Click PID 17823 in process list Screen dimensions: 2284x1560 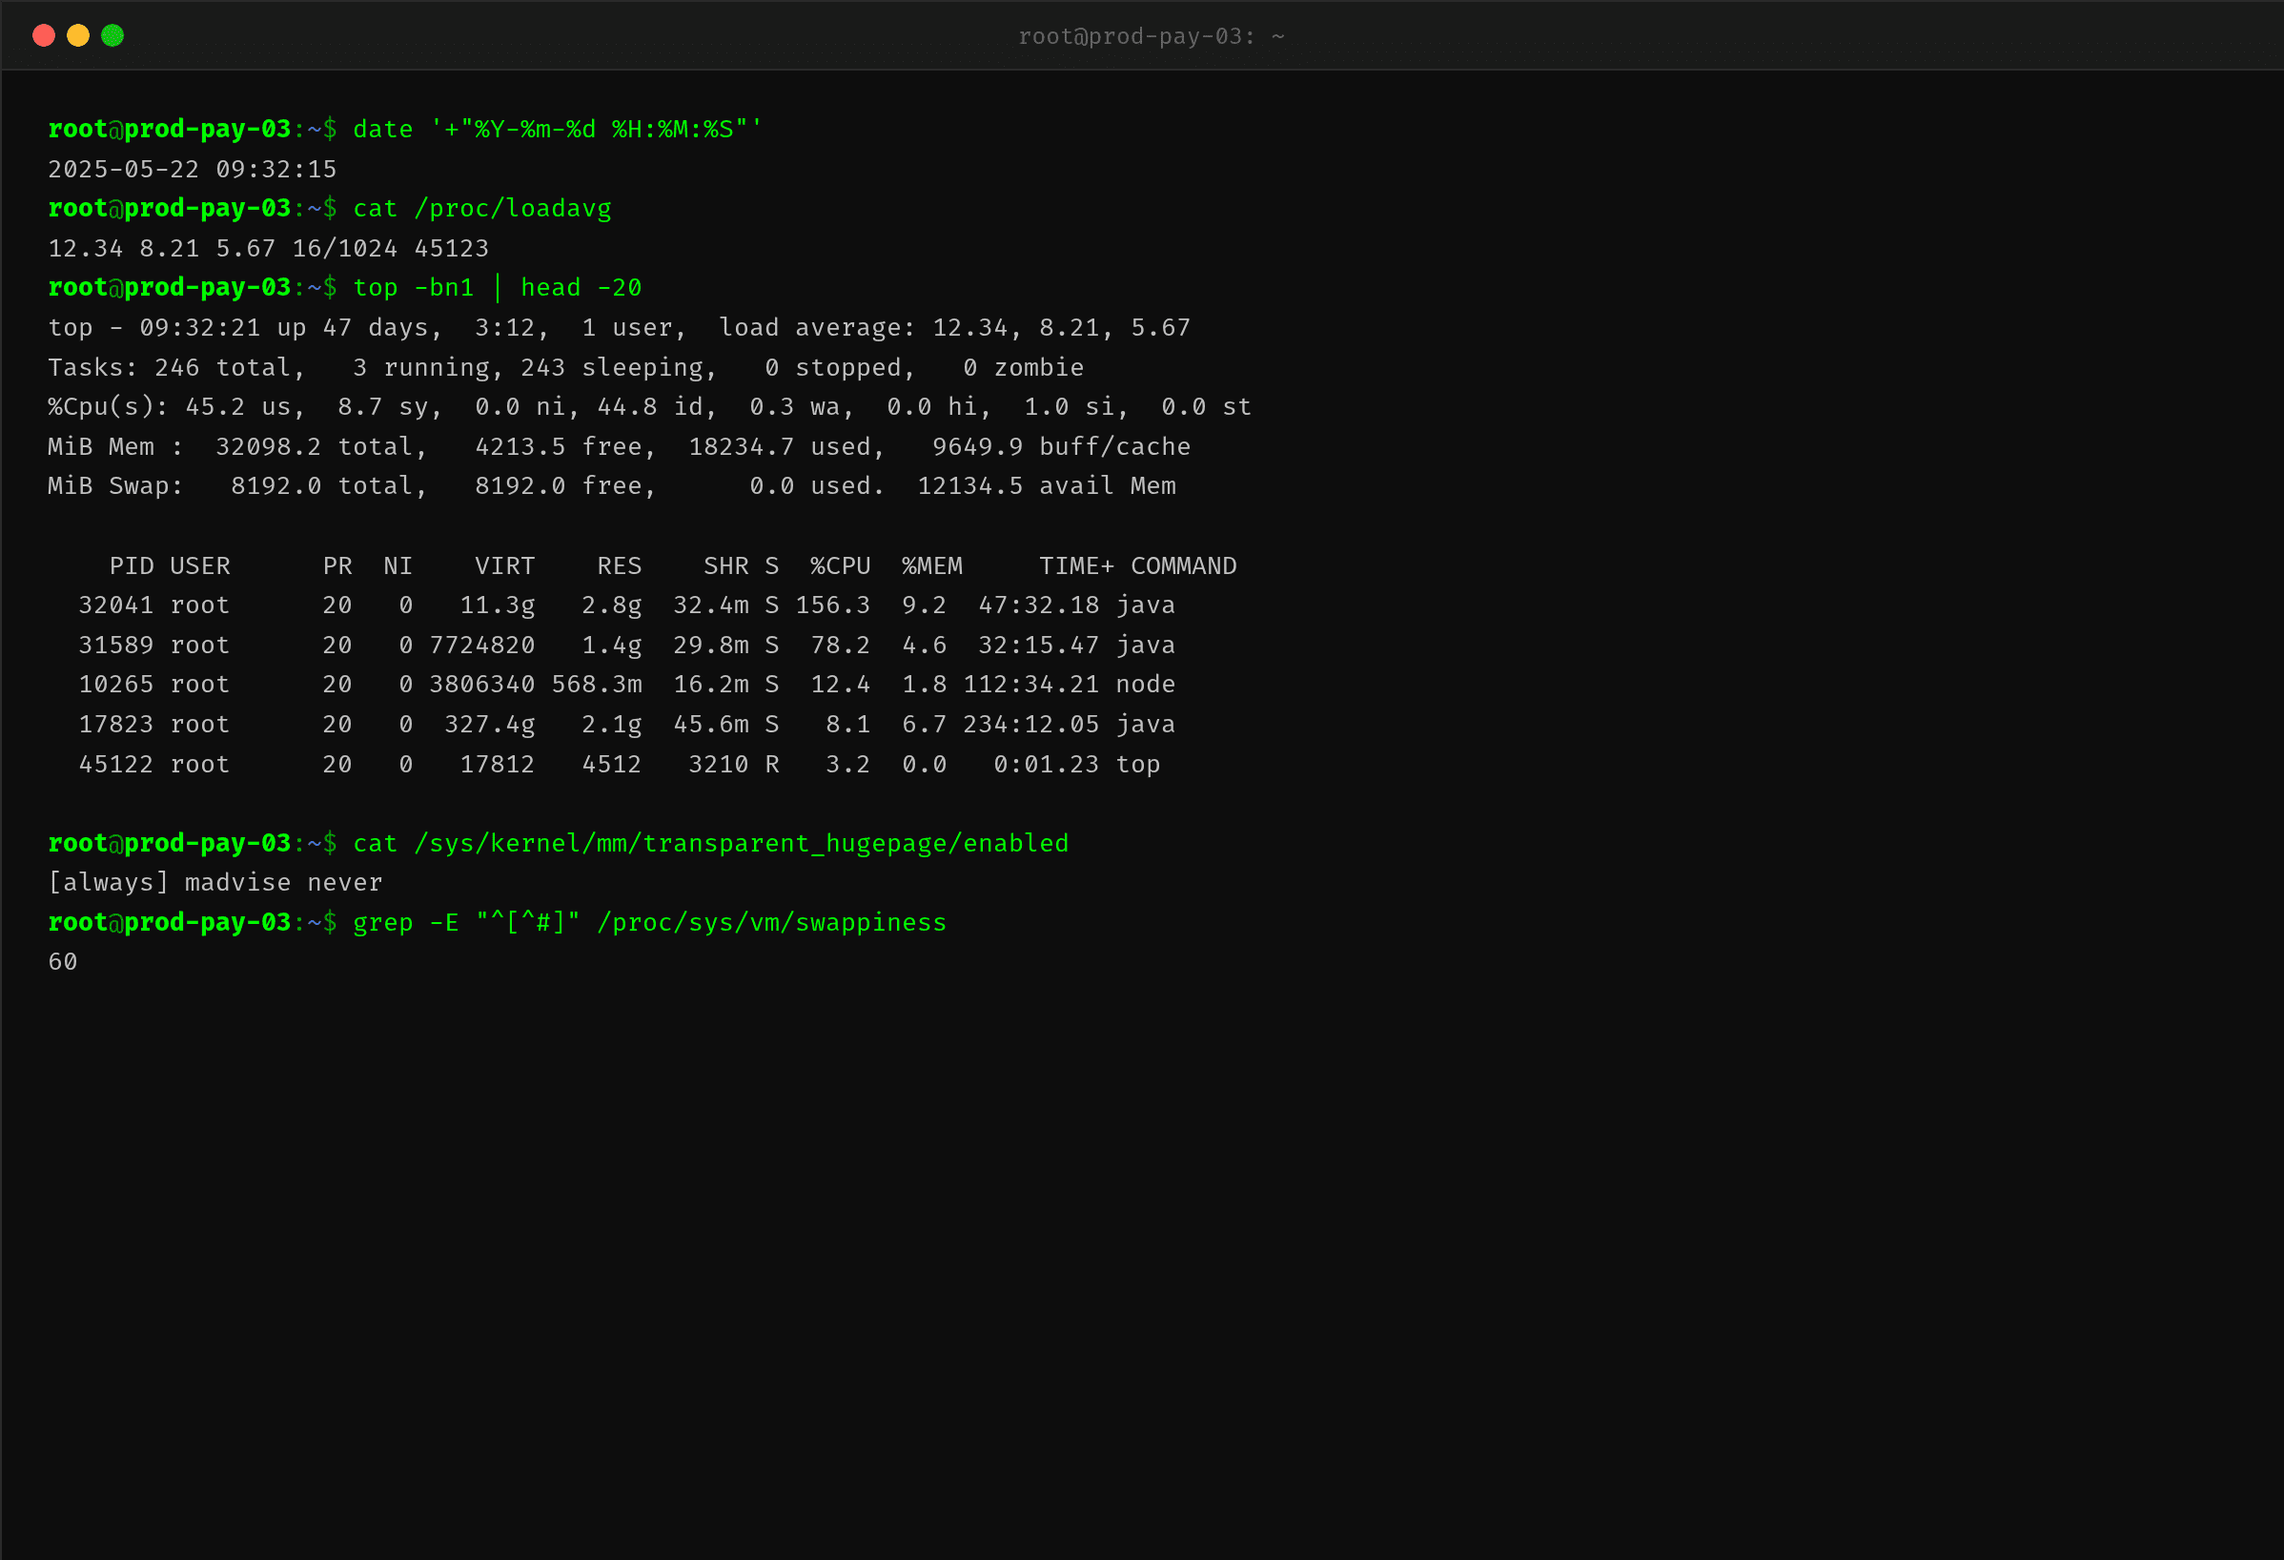116,724
